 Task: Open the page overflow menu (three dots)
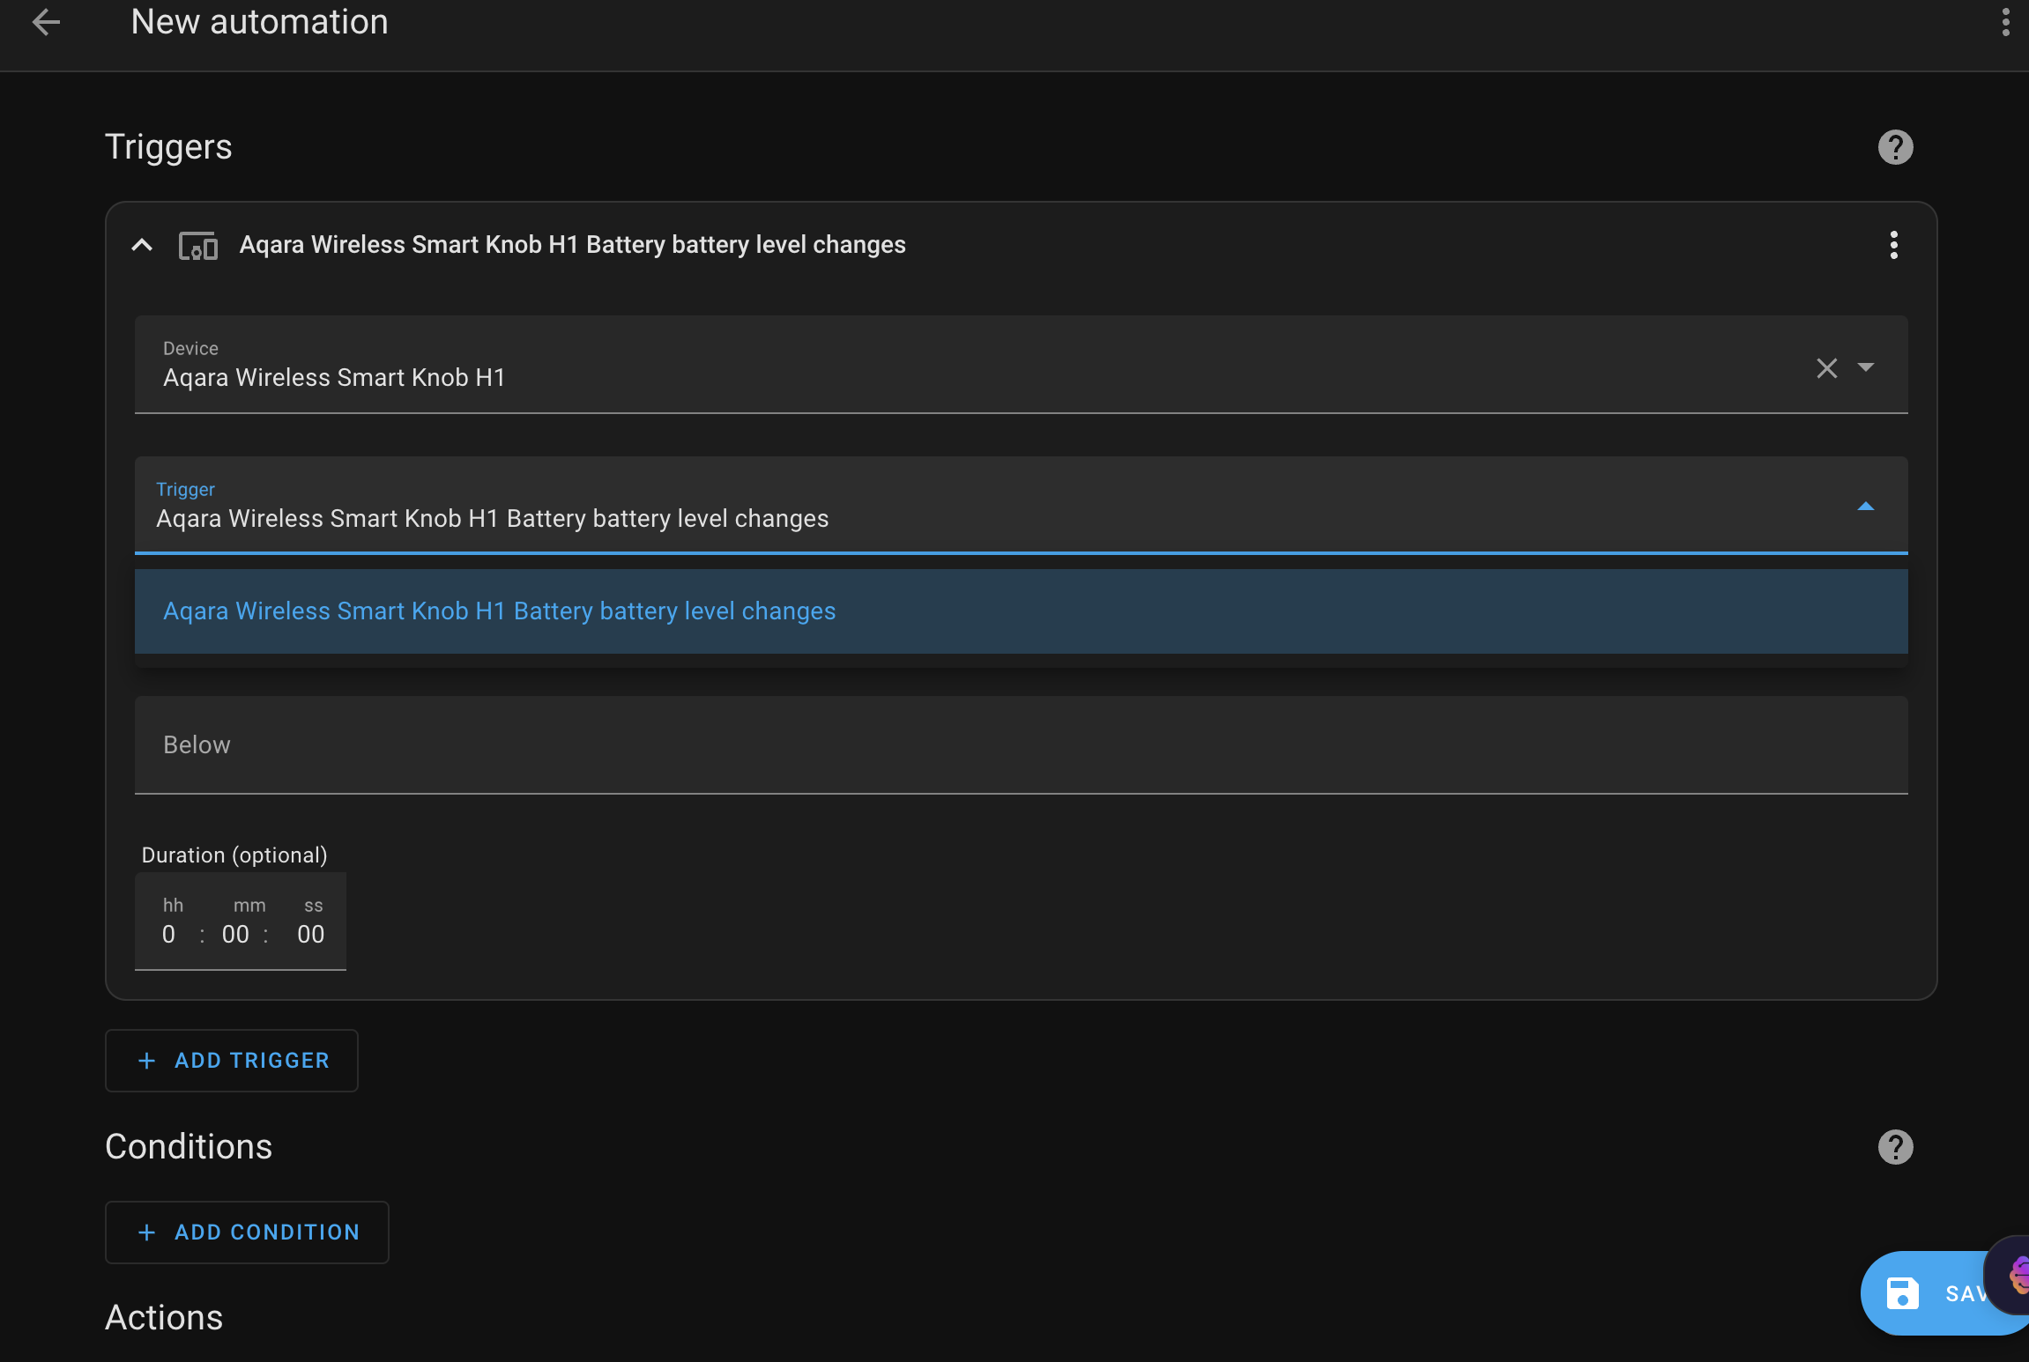2005,22
